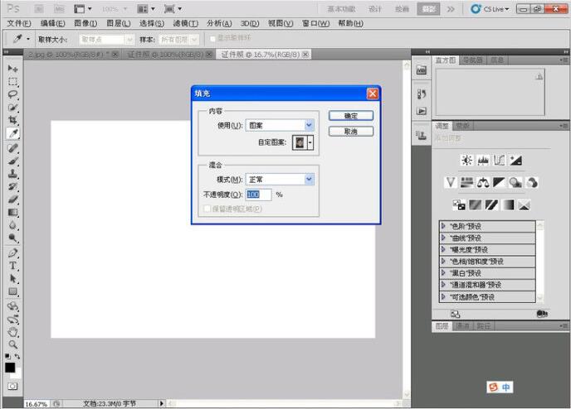The height and width of the screenshot is (409, 571).
Task: Click the 不透明度 opacity input field
Action: click(x=258, y=195)
